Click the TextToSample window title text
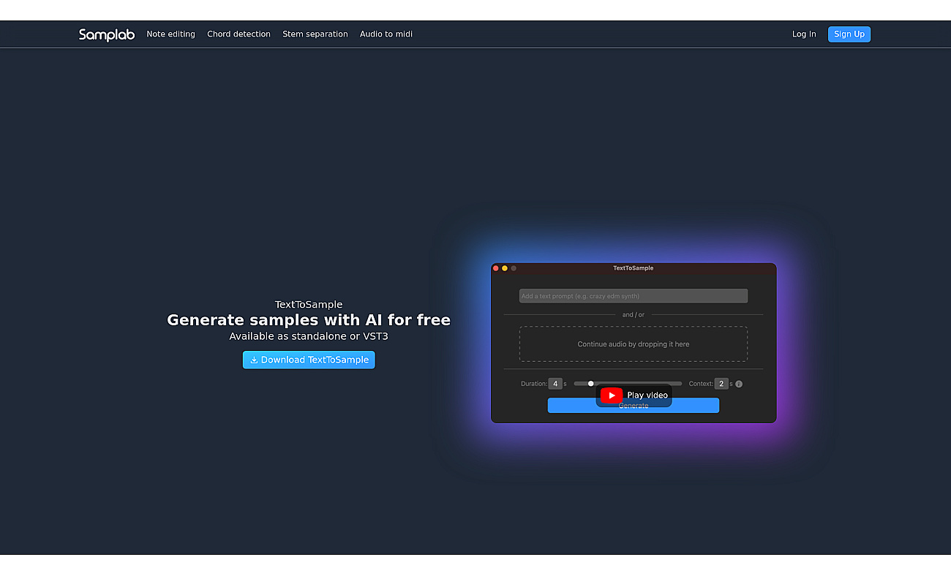The height and width of the screenshot is (576, 951). [x=634, y=268]
